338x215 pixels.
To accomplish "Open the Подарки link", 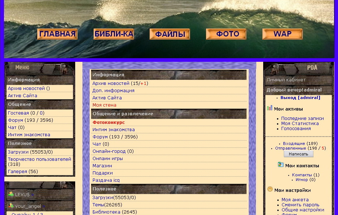I will click(x=103, y=173).
